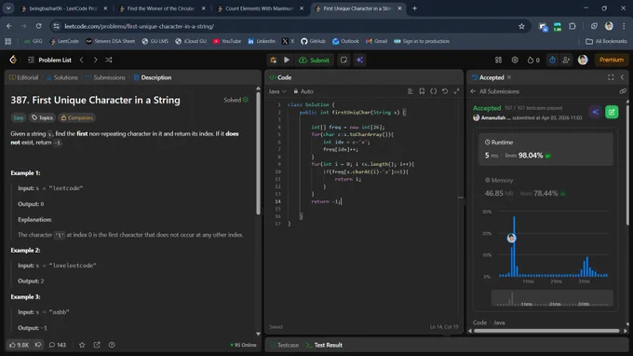Like the problem with thumbs up

point(19,345)
